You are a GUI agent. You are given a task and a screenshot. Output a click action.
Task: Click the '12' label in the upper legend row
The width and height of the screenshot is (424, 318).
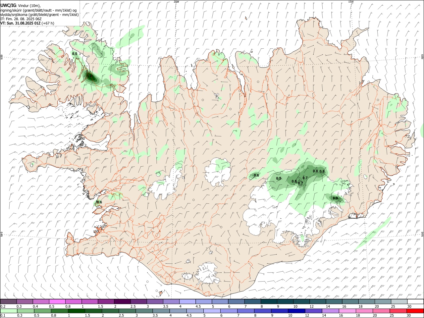pos(311,306)
